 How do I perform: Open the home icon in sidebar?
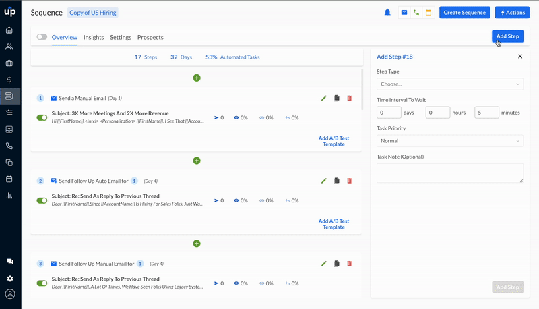9,30
